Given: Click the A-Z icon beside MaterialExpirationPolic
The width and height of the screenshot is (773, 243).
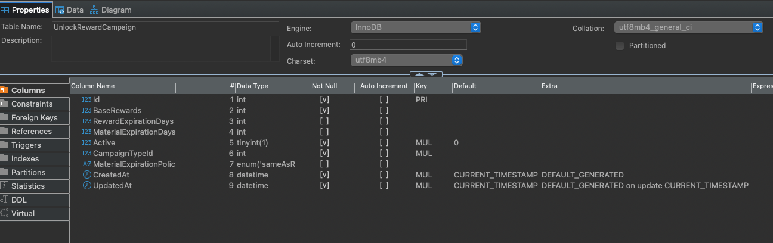Looking at the screenshot, I should click(87, 164).
